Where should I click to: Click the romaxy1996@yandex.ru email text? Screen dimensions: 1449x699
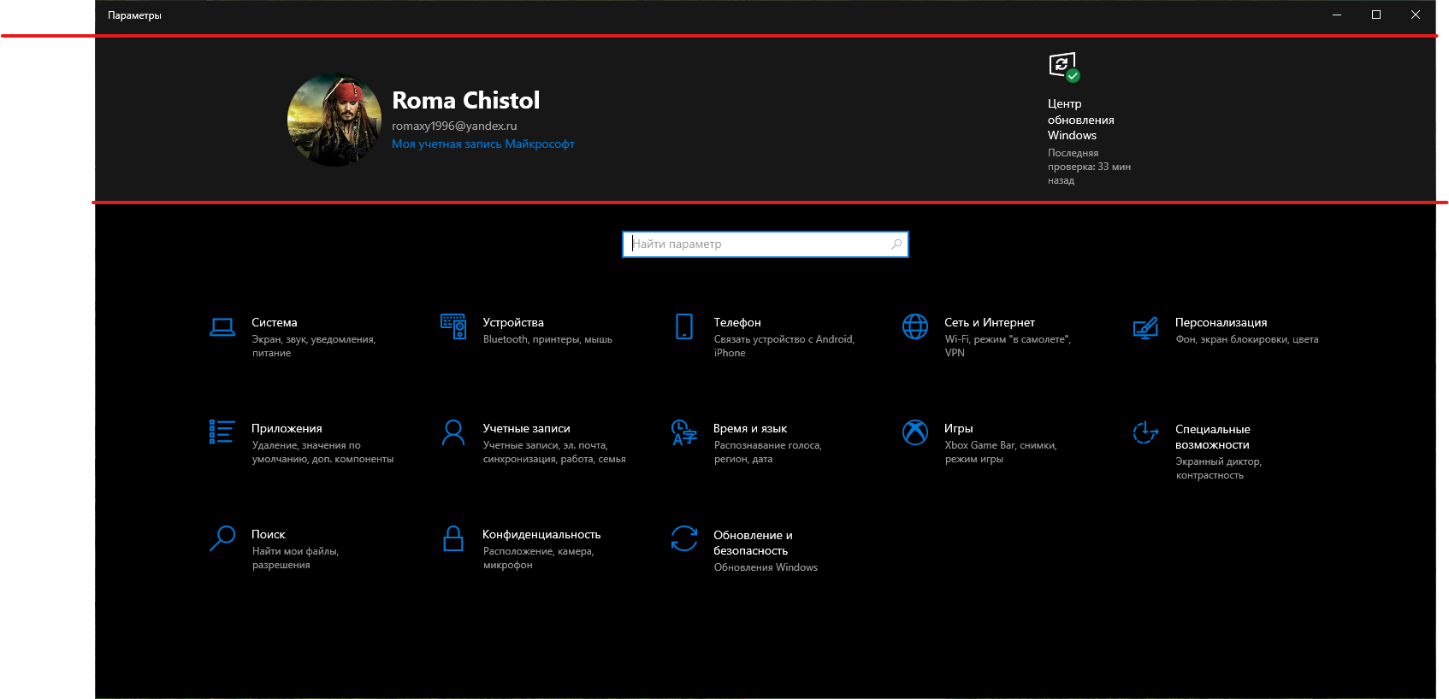[454, 126]
